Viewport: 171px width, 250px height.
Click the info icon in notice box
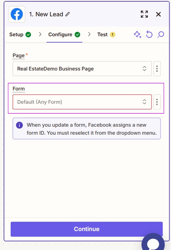pos(20,125)
